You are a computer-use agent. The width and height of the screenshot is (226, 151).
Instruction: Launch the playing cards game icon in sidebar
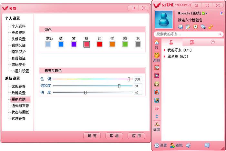[157, 67]
